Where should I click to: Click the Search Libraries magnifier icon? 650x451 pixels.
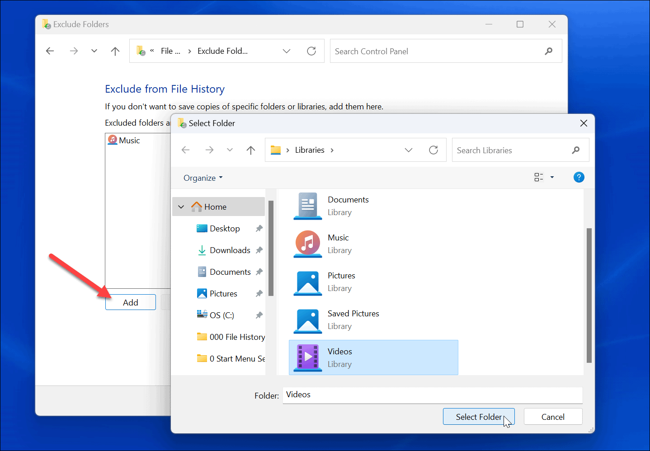[x=576, y=150]
